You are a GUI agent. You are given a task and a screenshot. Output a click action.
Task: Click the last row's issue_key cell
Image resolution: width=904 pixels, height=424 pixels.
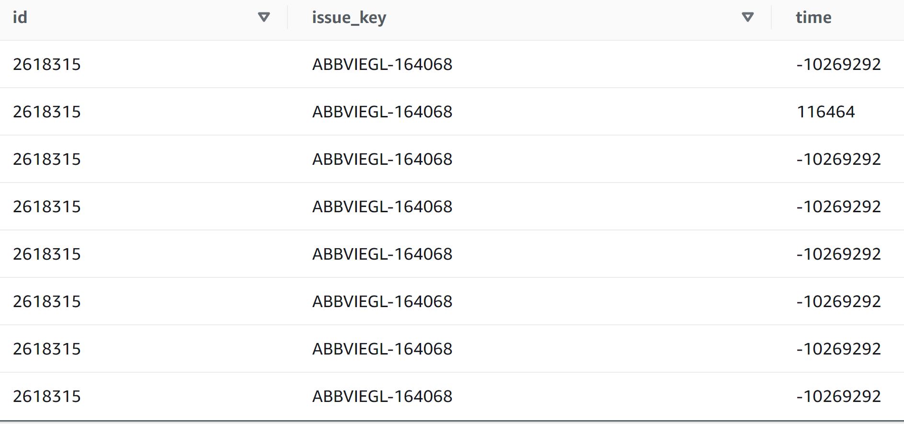(382, 396)
